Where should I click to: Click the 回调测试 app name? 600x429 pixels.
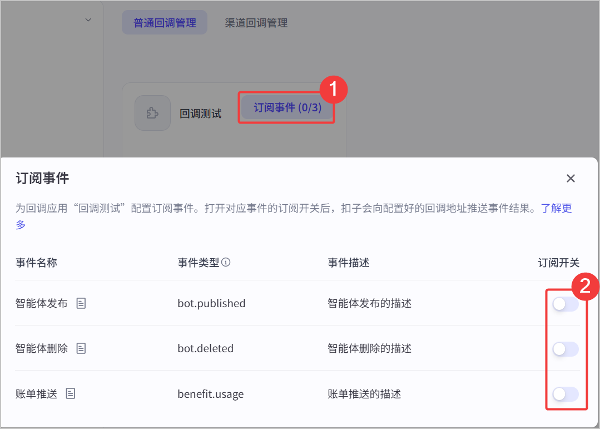pos(201,114)
